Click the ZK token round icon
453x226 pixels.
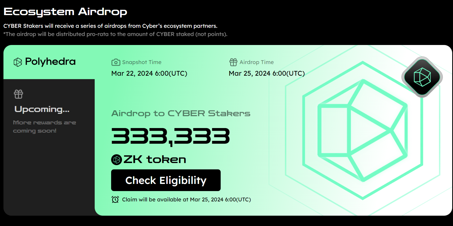pyautogui.click(x=116, y=160)
